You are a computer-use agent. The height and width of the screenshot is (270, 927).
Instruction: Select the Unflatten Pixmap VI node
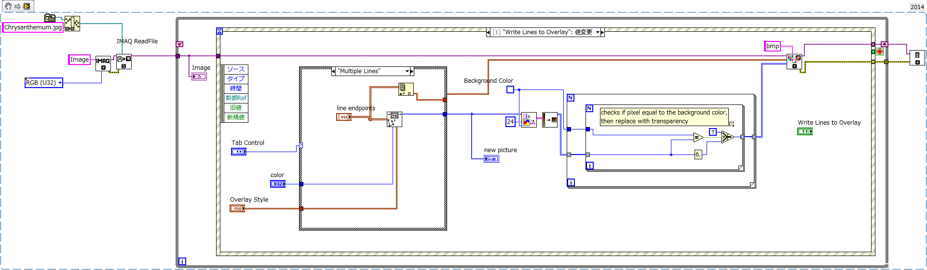(550, 120)
